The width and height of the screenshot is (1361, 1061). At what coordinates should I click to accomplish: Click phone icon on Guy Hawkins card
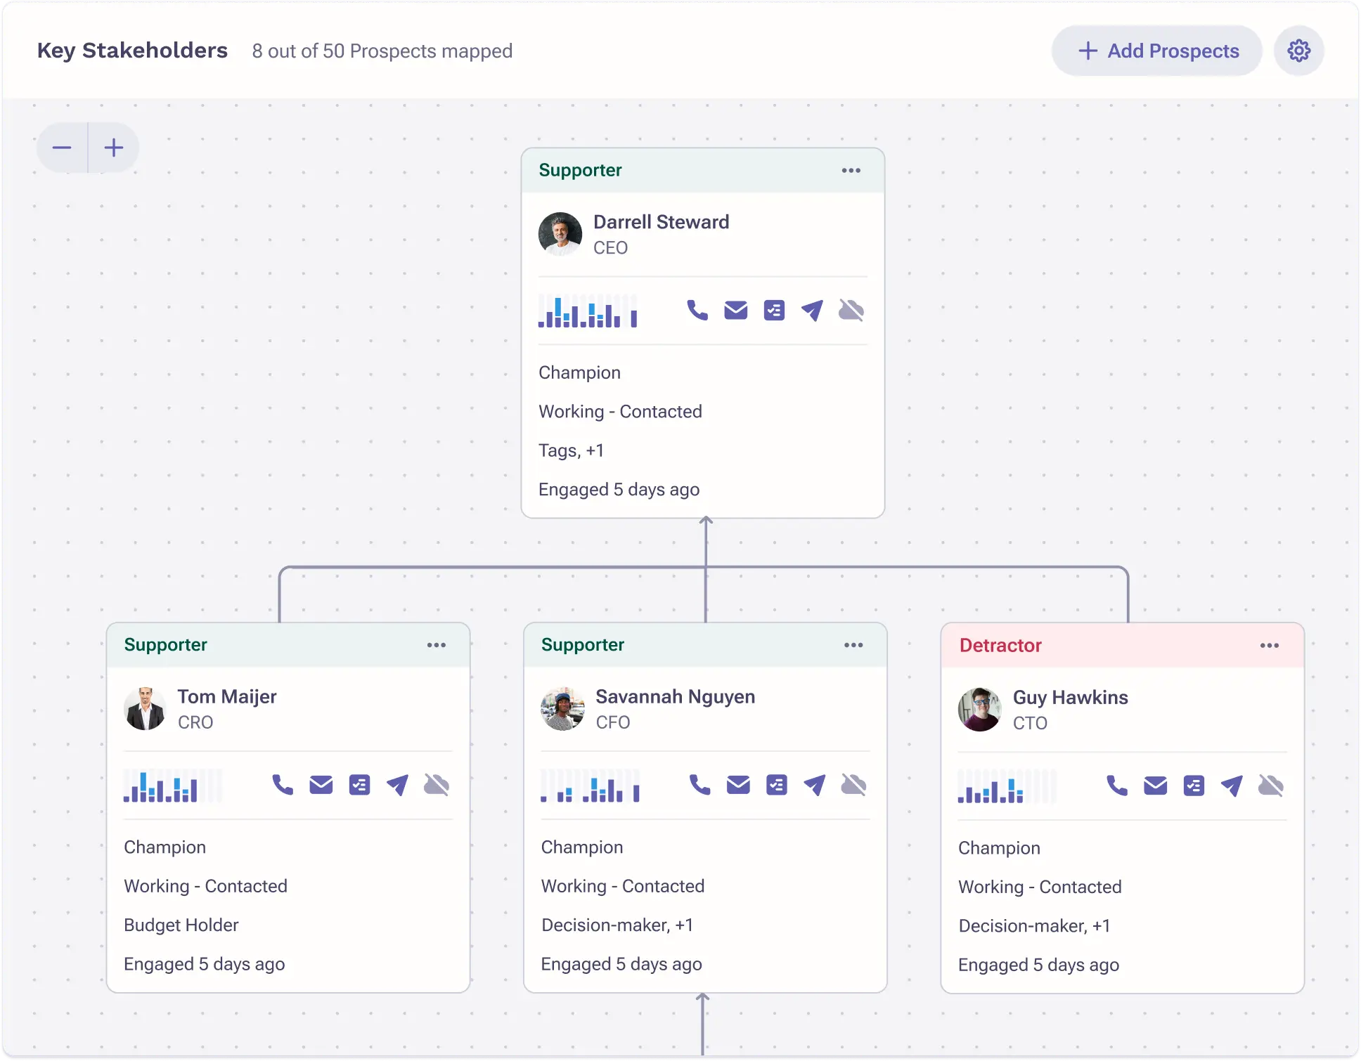(x=1116, y=786)
